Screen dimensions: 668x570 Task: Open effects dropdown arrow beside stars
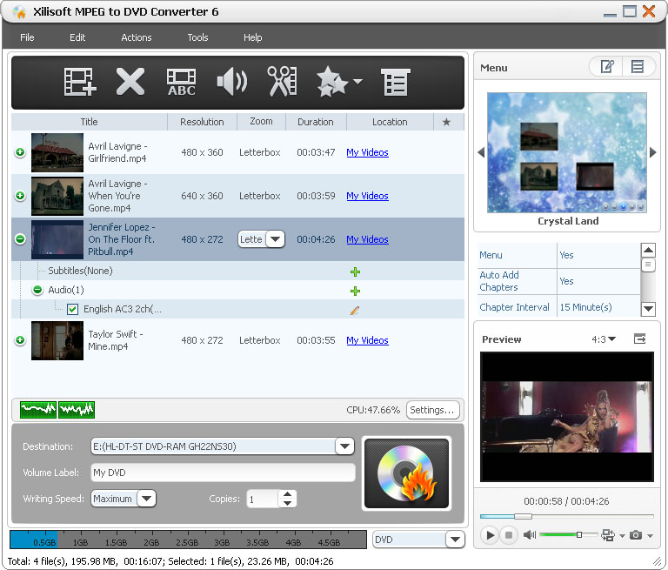(357, 81)
